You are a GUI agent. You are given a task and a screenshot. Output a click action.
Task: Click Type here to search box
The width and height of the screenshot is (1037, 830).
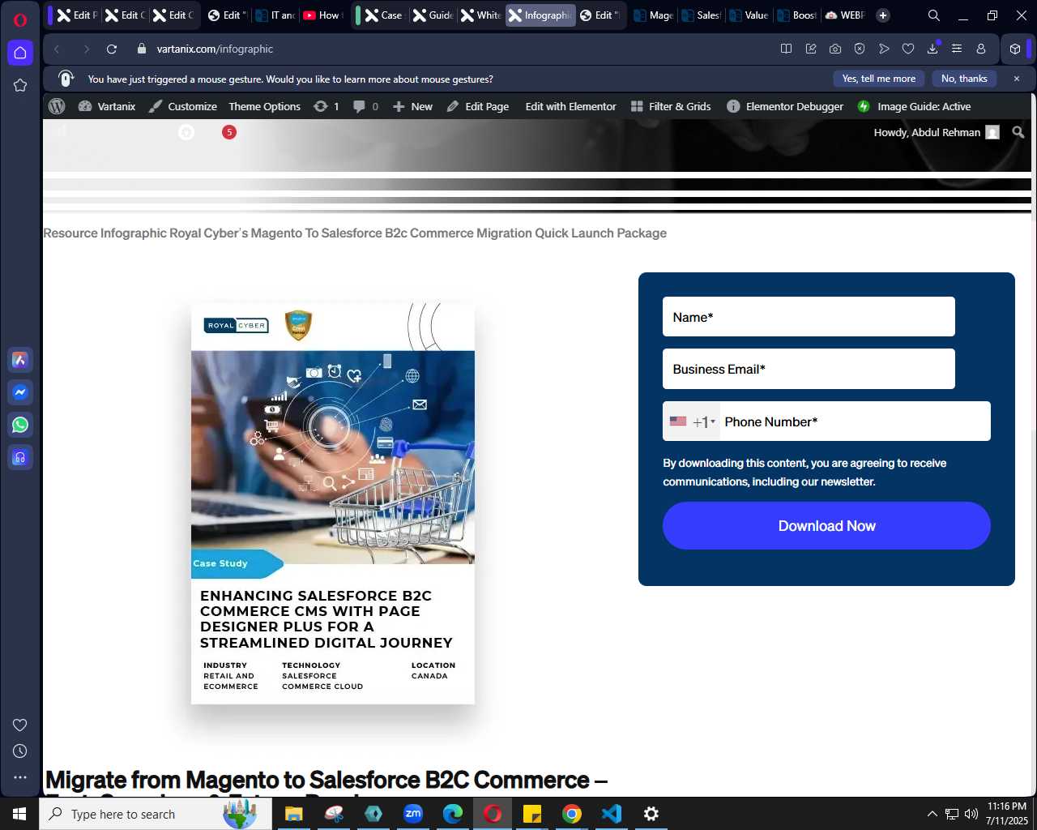coord(156,814)
